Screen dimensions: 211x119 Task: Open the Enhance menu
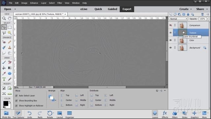(34, 3)
